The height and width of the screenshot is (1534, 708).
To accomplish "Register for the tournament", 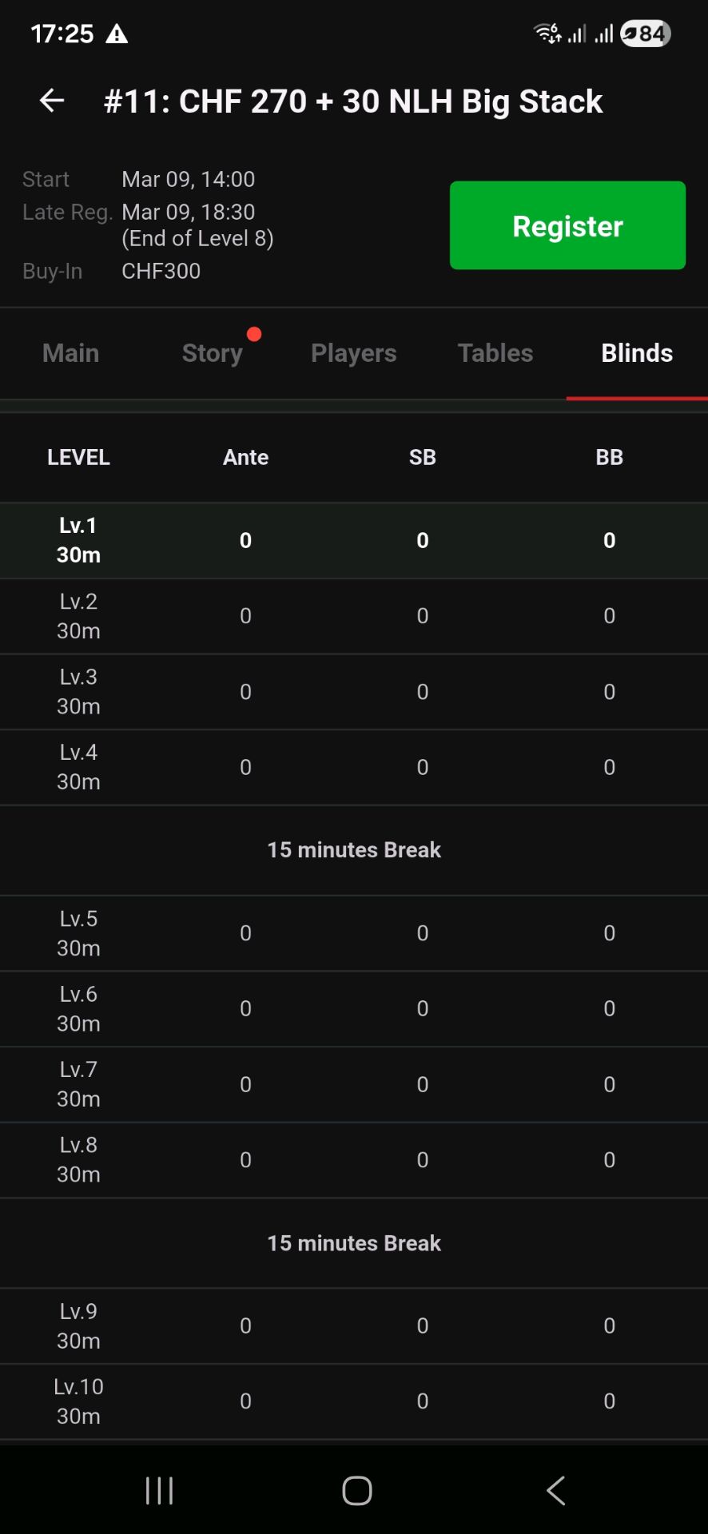I will [567, 225].
